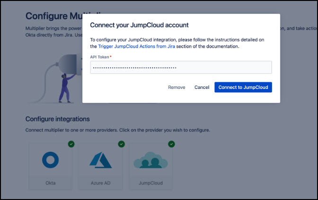Viewport: 318px width, 200px height.
Task: Select the Okta provider label
Action: [51, 183]
